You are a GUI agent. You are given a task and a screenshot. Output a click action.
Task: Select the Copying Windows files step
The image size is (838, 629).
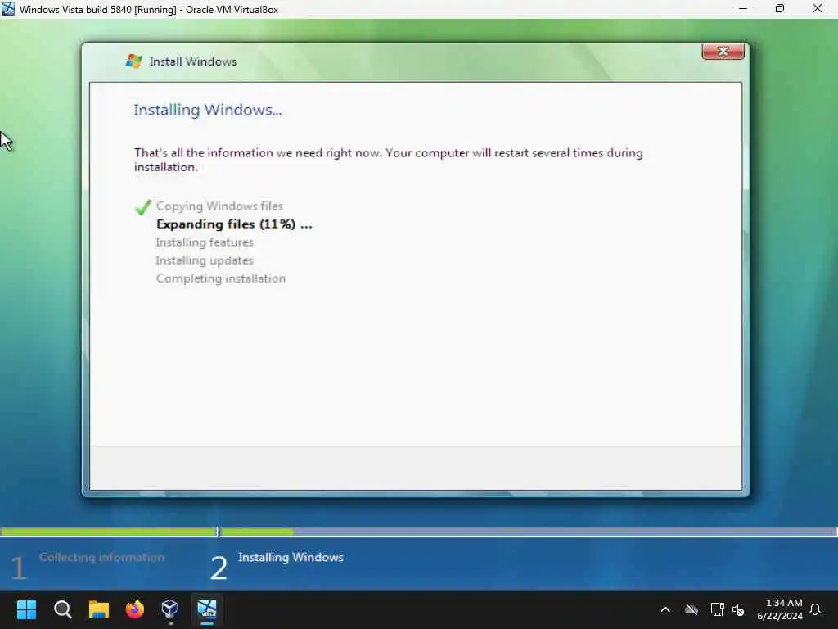tap(219, 206)
